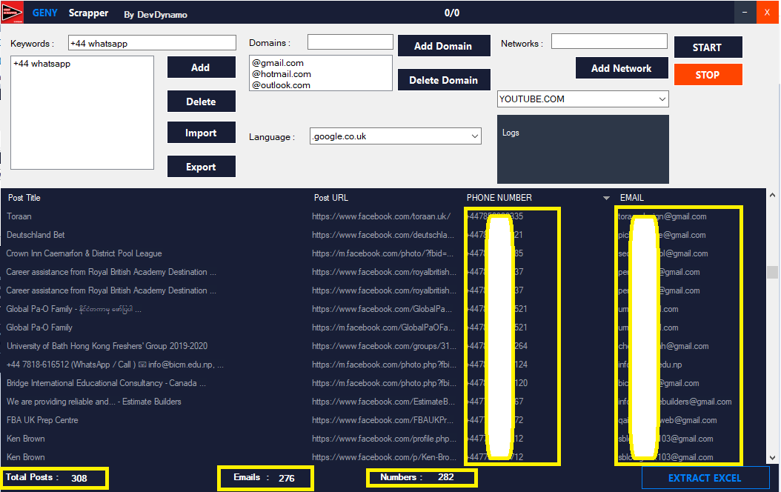
Task: Click the Emails 276 counter
Action: 265,478
